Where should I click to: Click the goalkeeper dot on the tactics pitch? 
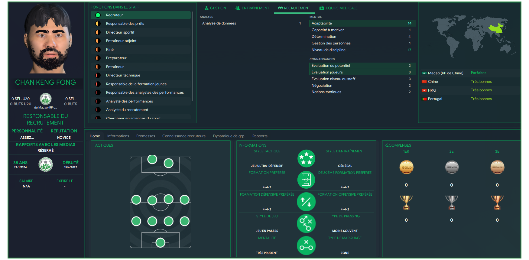161,242
